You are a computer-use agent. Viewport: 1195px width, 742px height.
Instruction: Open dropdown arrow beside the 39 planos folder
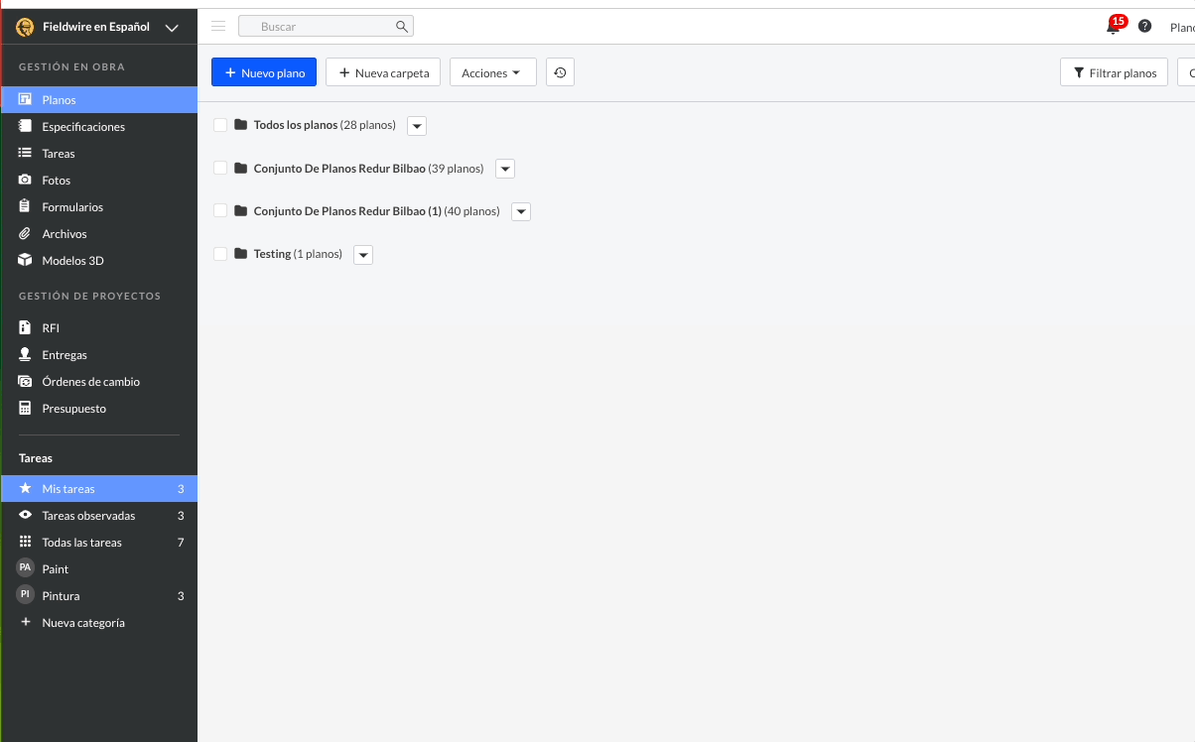505,169
